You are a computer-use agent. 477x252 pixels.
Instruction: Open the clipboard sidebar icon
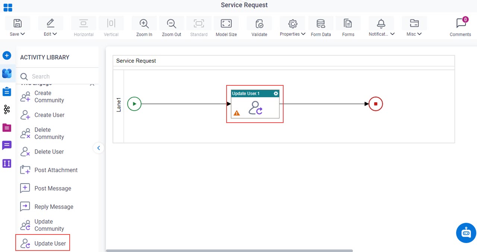click(7, 91)
